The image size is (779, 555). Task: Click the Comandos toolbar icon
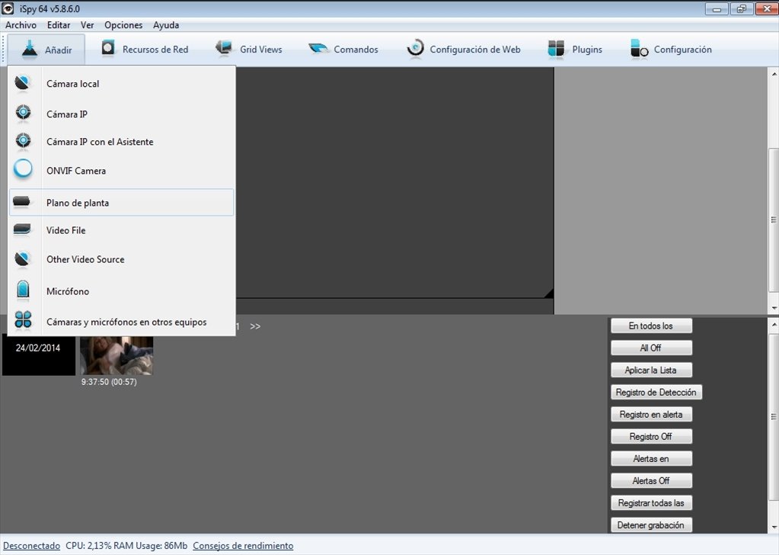coord(318,49)
